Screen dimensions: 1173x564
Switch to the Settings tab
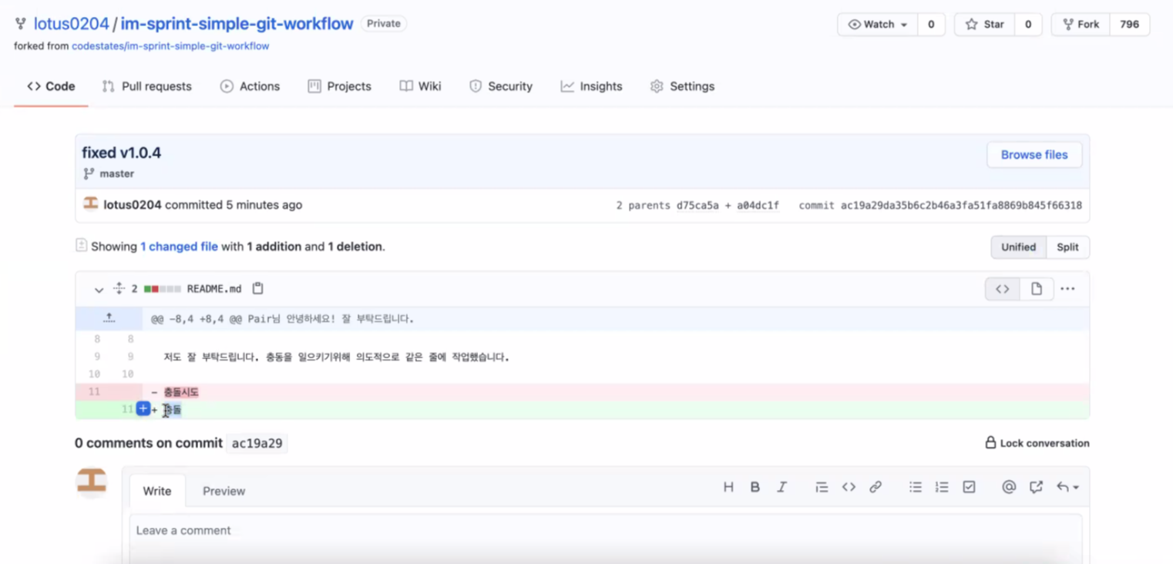(682, 86)
